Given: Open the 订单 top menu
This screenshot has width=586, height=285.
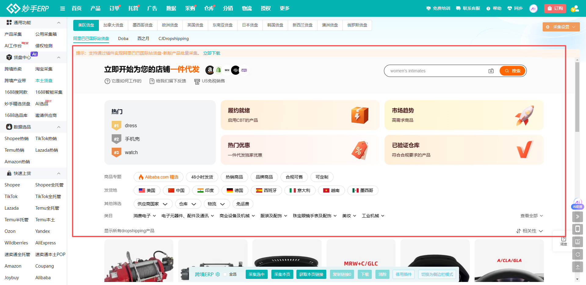Looking at the screenshot, I should [114, 9].
